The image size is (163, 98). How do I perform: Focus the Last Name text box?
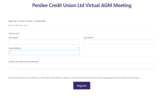click(119, 42)
